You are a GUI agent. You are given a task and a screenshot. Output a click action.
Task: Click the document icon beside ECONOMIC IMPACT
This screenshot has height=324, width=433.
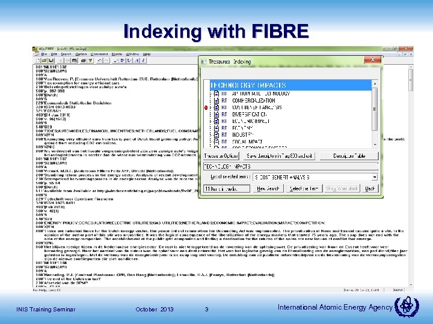tap(216, 121)
